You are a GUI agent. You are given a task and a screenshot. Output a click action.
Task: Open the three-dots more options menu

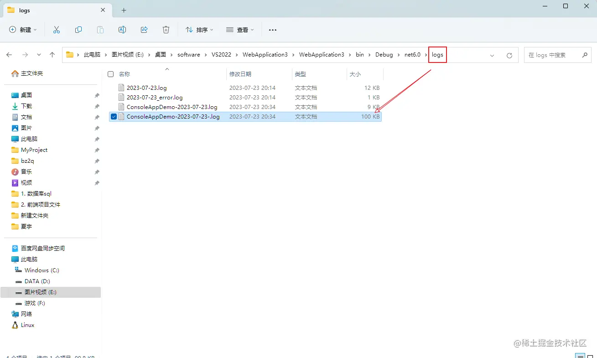273,30
